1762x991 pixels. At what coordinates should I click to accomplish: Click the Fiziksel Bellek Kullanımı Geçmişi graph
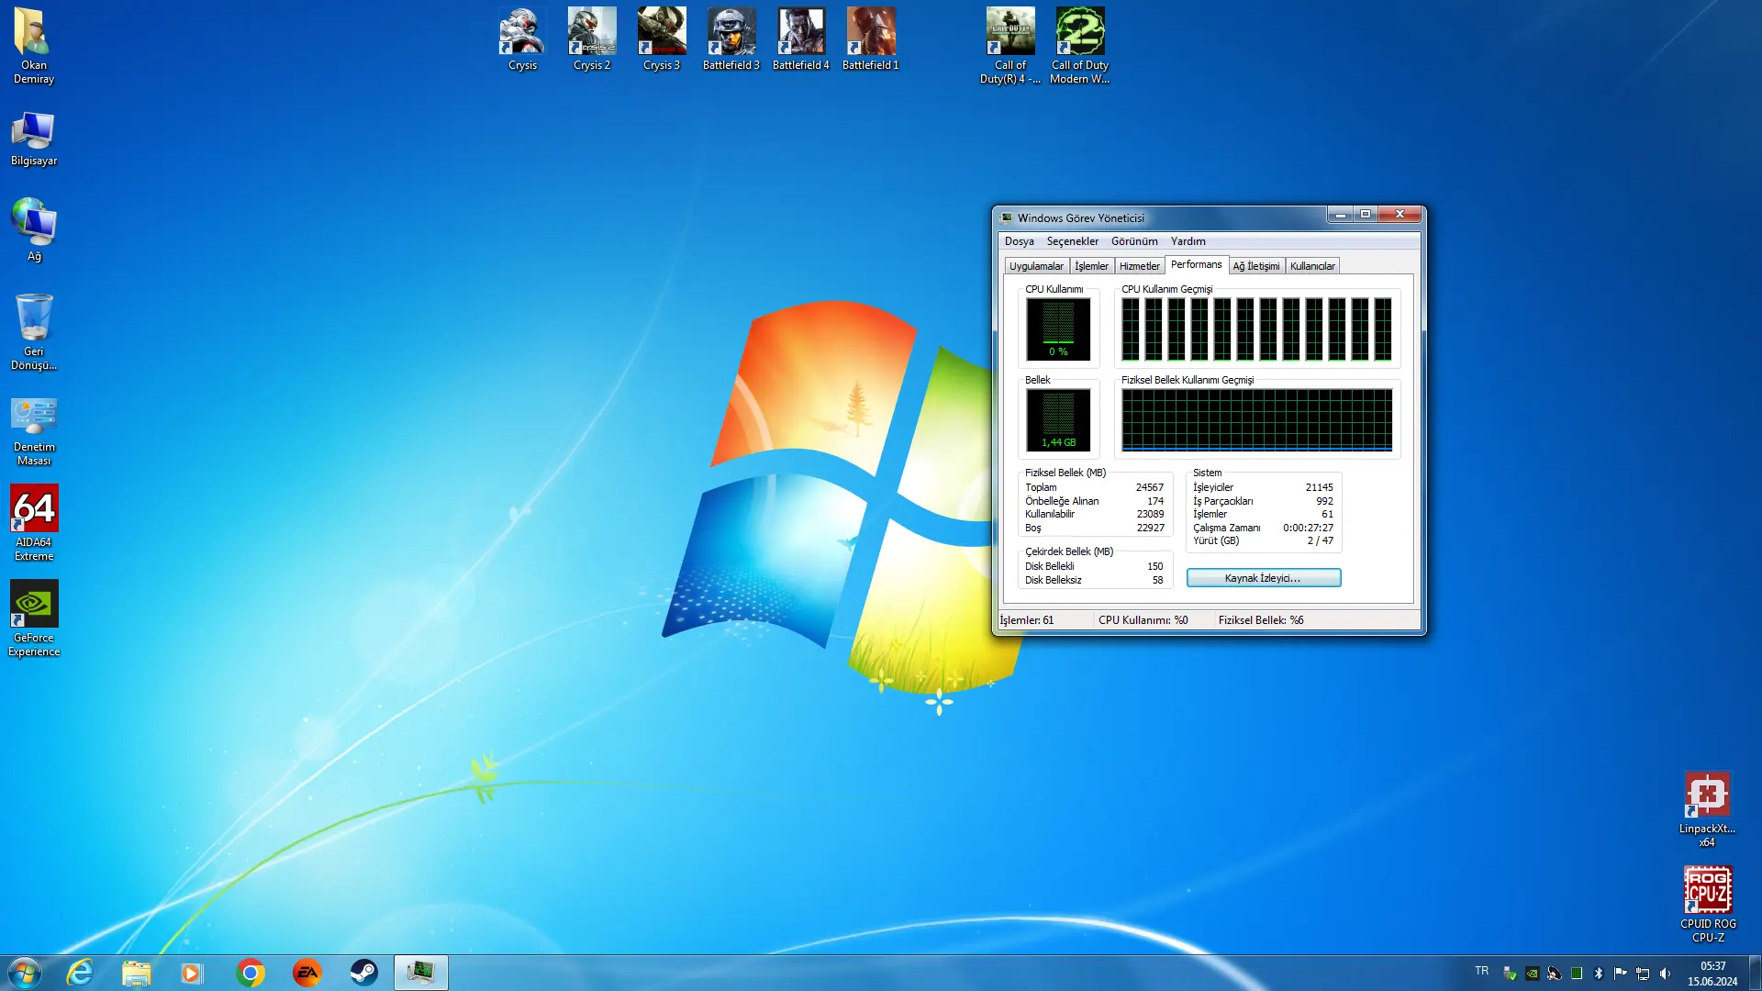coord(1256,420)
